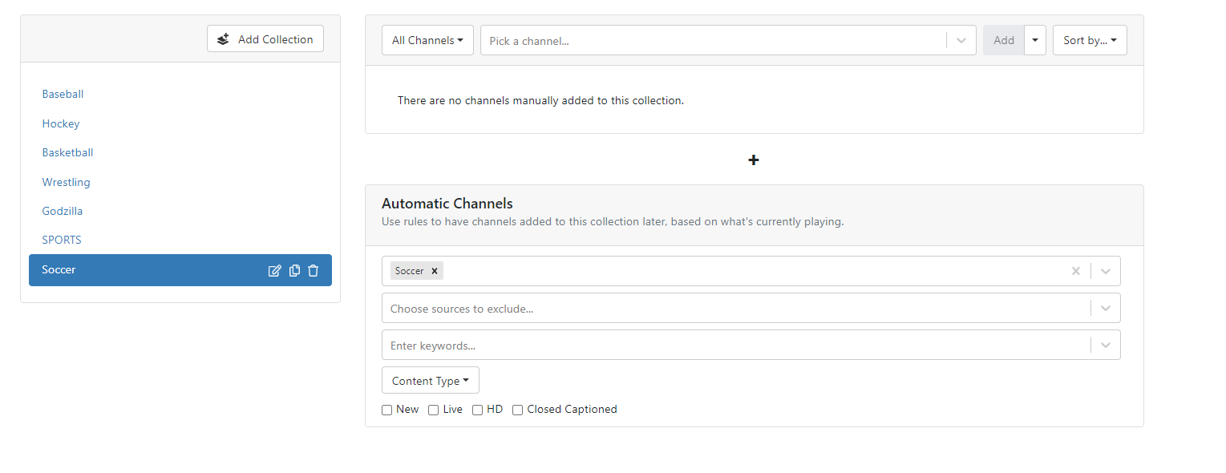Remove the Soccer tag with its x

tap(435, 271)
